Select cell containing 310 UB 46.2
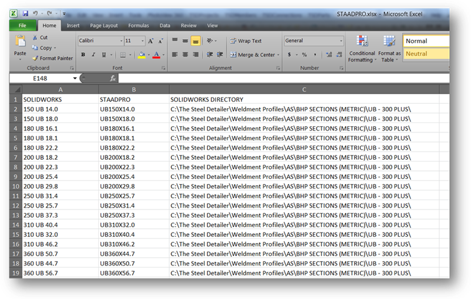Screen dimensions: 471x299 click(x=60, y=244)
